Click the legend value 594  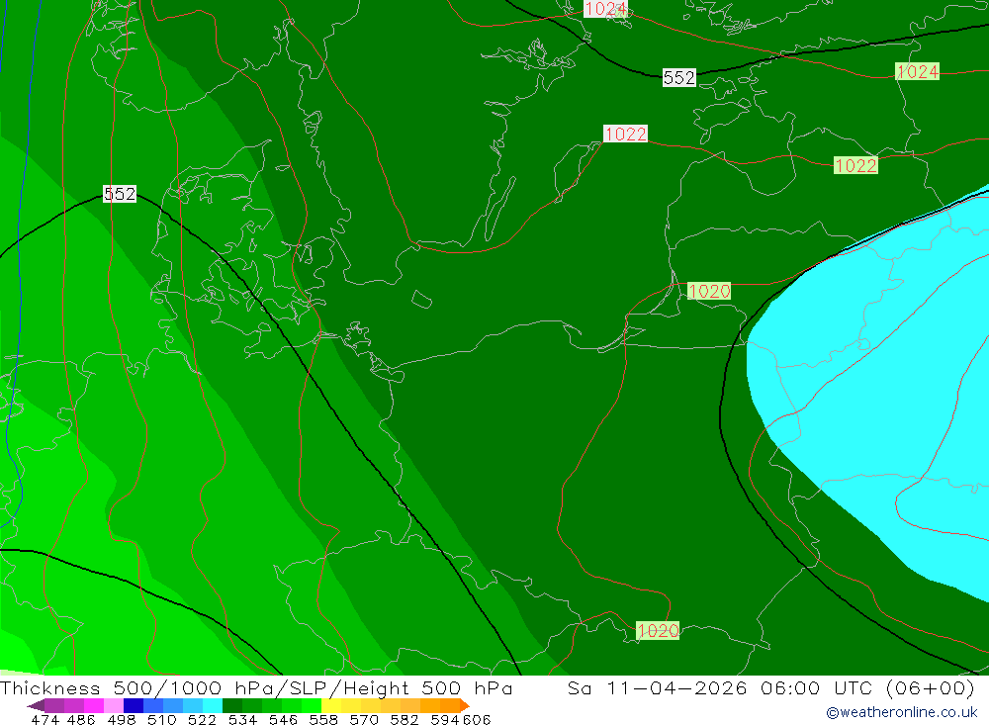point(445,720)
